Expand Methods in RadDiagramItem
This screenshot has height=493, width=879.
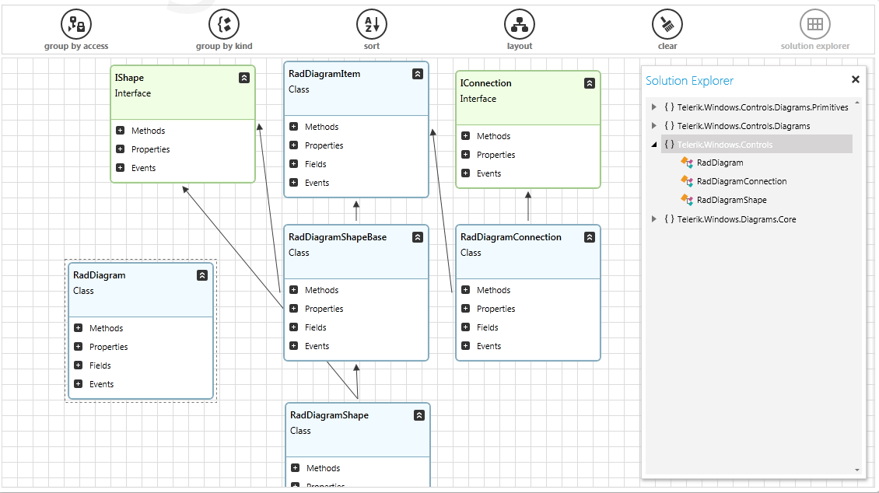click(294, 127)
